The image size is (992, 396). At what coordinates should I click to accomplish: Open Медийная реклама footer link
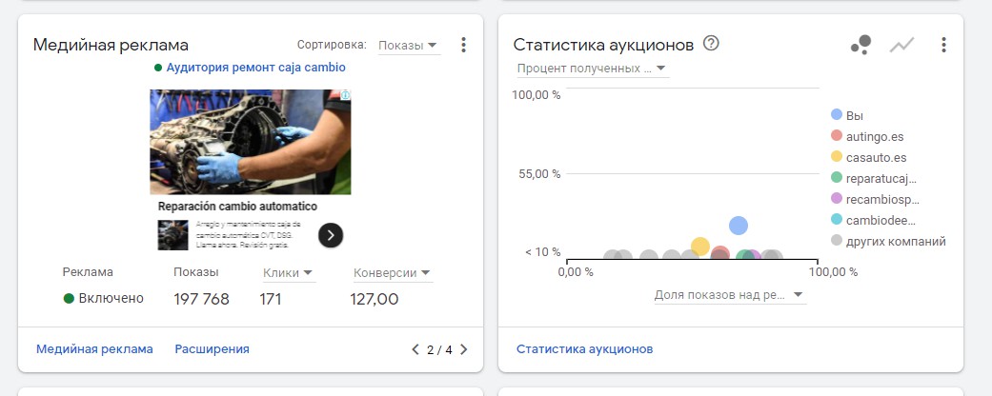94,349
